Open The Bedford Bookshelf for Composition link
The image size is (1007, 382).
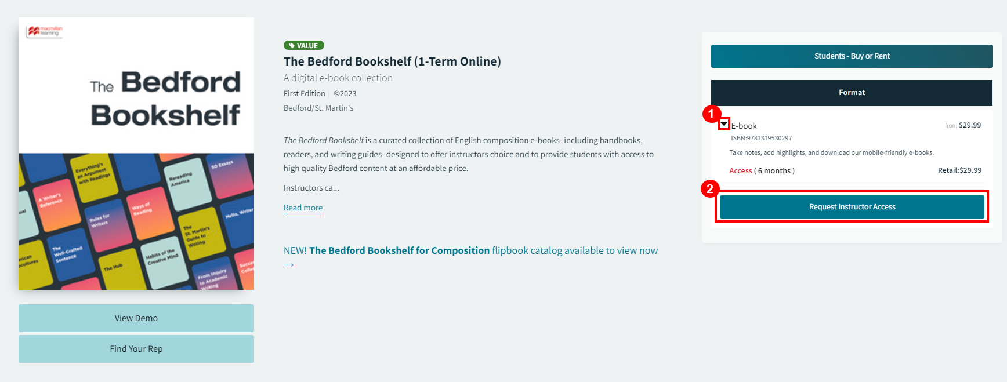(399, 250)
